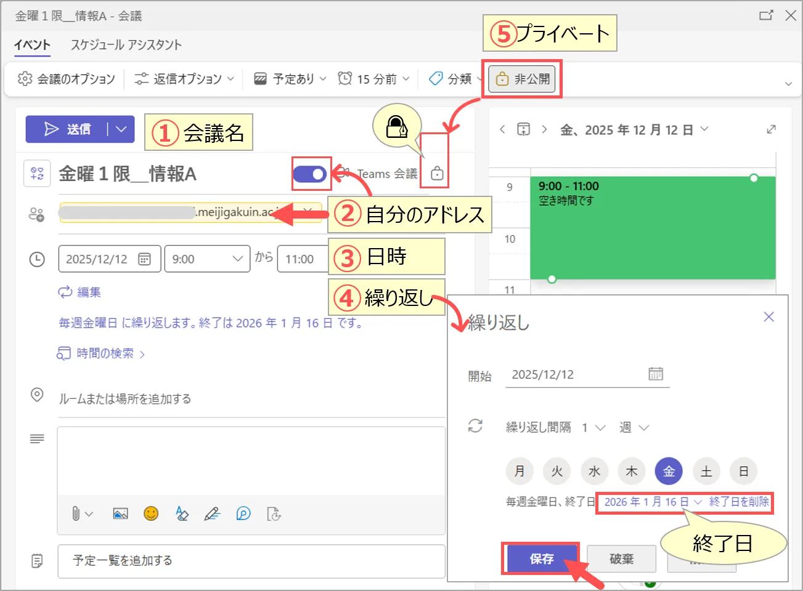
Task: Select Friday in repeat days
Action: tap(669, 472)
